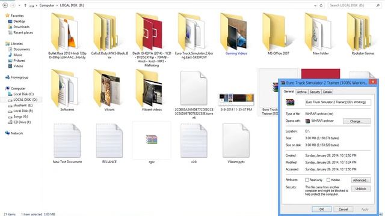Cancel the Properties dialog
Screen dimensions: 385x216
343,209
